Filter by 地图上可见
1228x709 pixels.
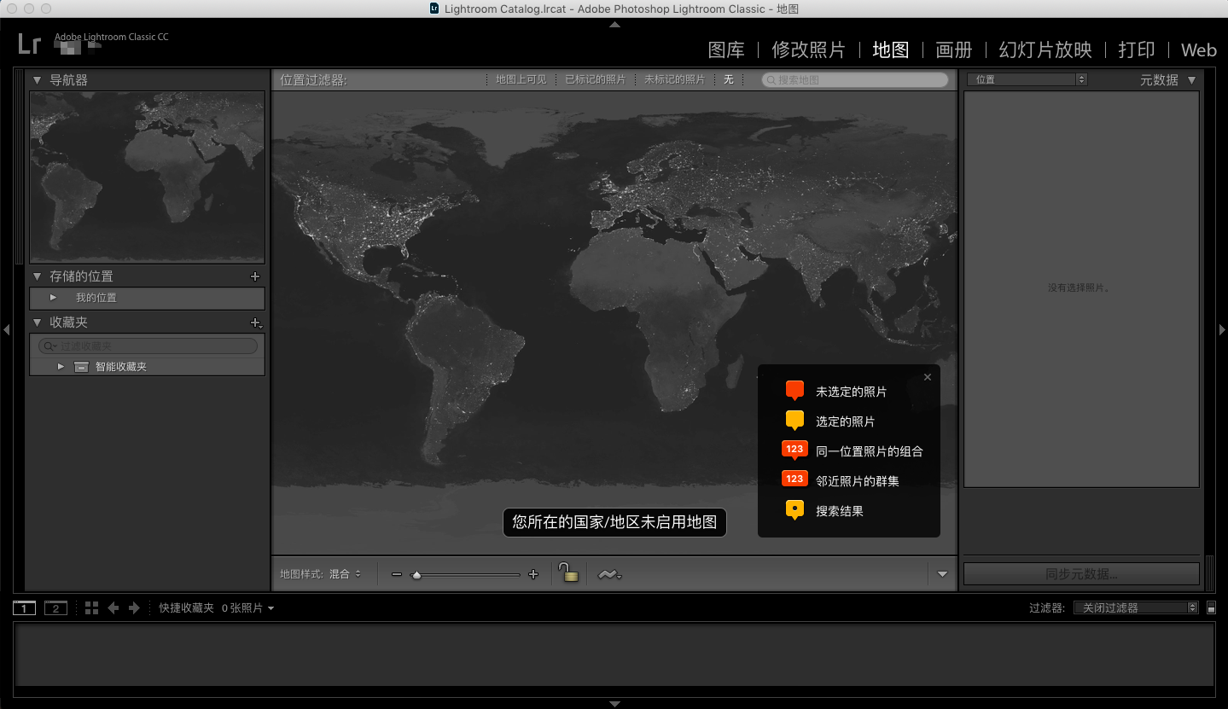(521, 79)
